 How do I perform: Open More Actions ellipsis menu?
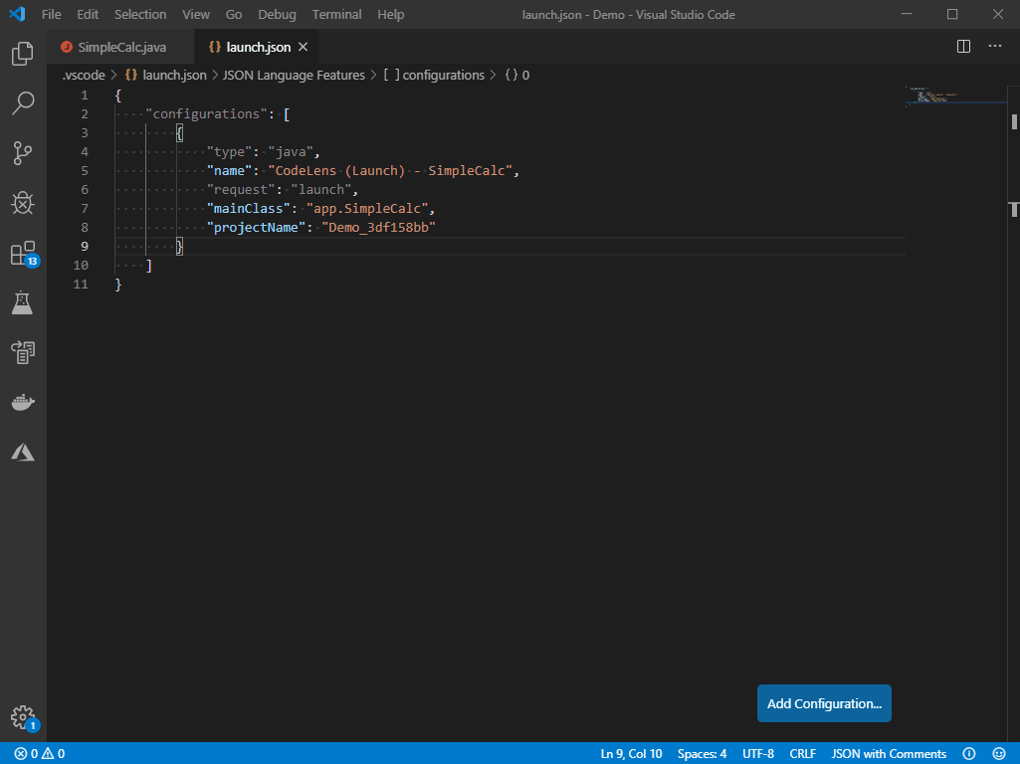tap(995, 46)
